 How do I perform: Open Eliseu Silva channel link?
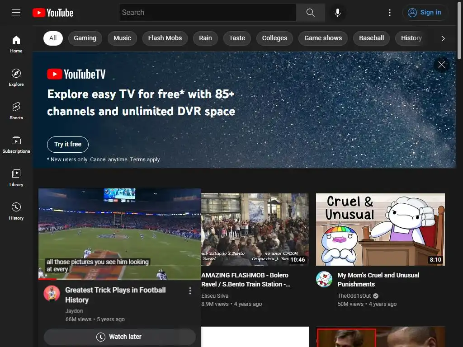click(215, 295)
